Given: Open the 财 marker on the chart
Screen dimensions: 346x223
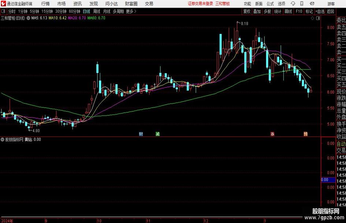Looking at the screenshot, I should [141, 134].
